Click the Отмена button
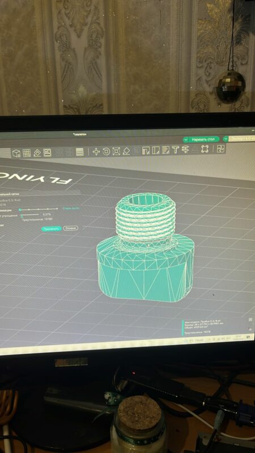 (70, 228)
